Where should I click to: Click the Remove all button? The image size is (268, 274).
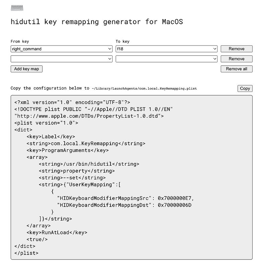[x=237, y=69]
